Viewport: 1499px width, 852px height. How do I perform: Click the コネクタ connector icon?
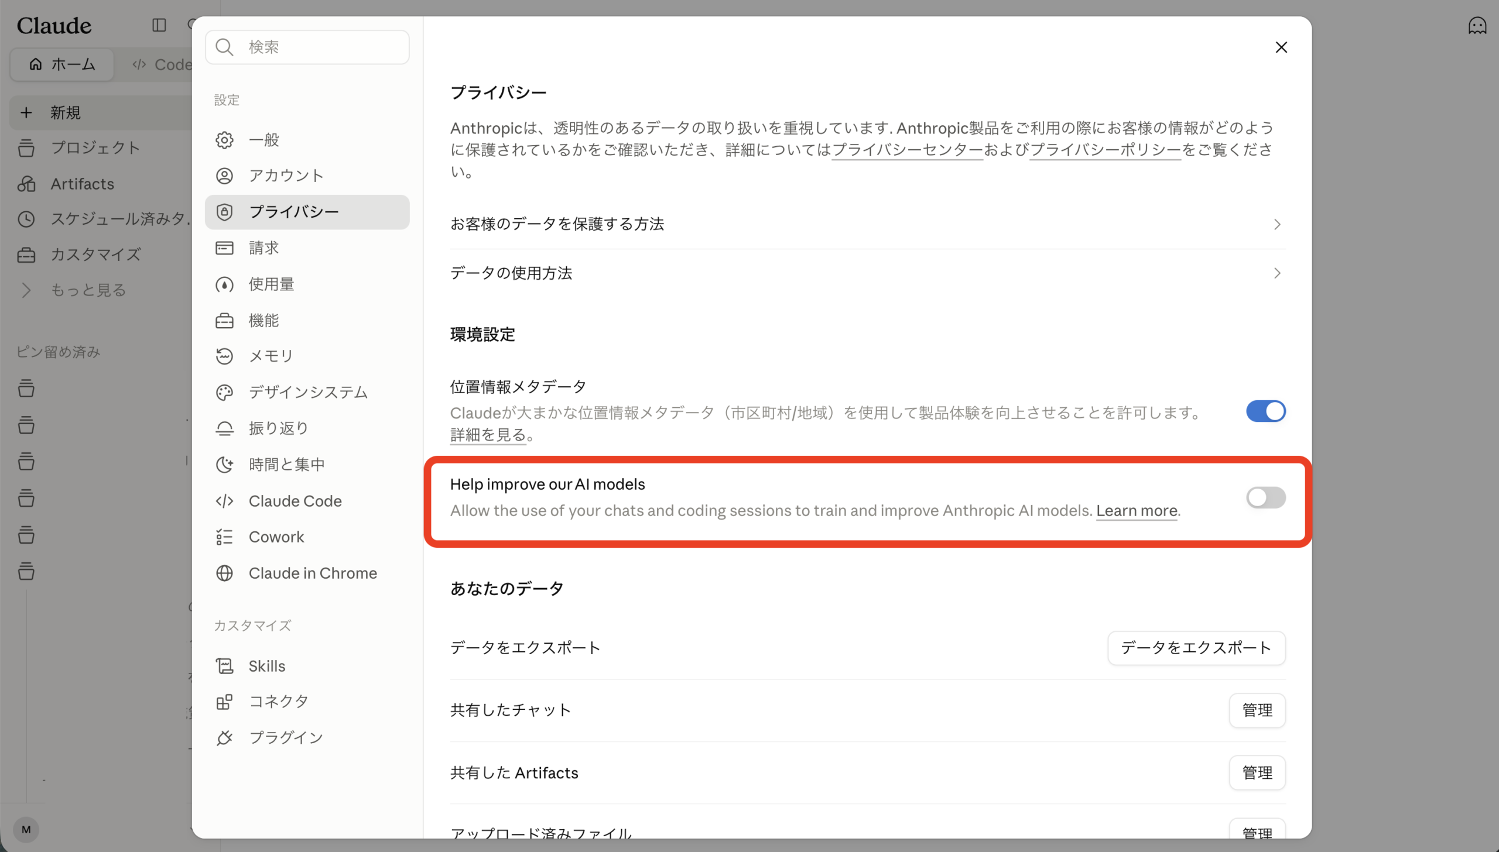[x=224, y=702]
